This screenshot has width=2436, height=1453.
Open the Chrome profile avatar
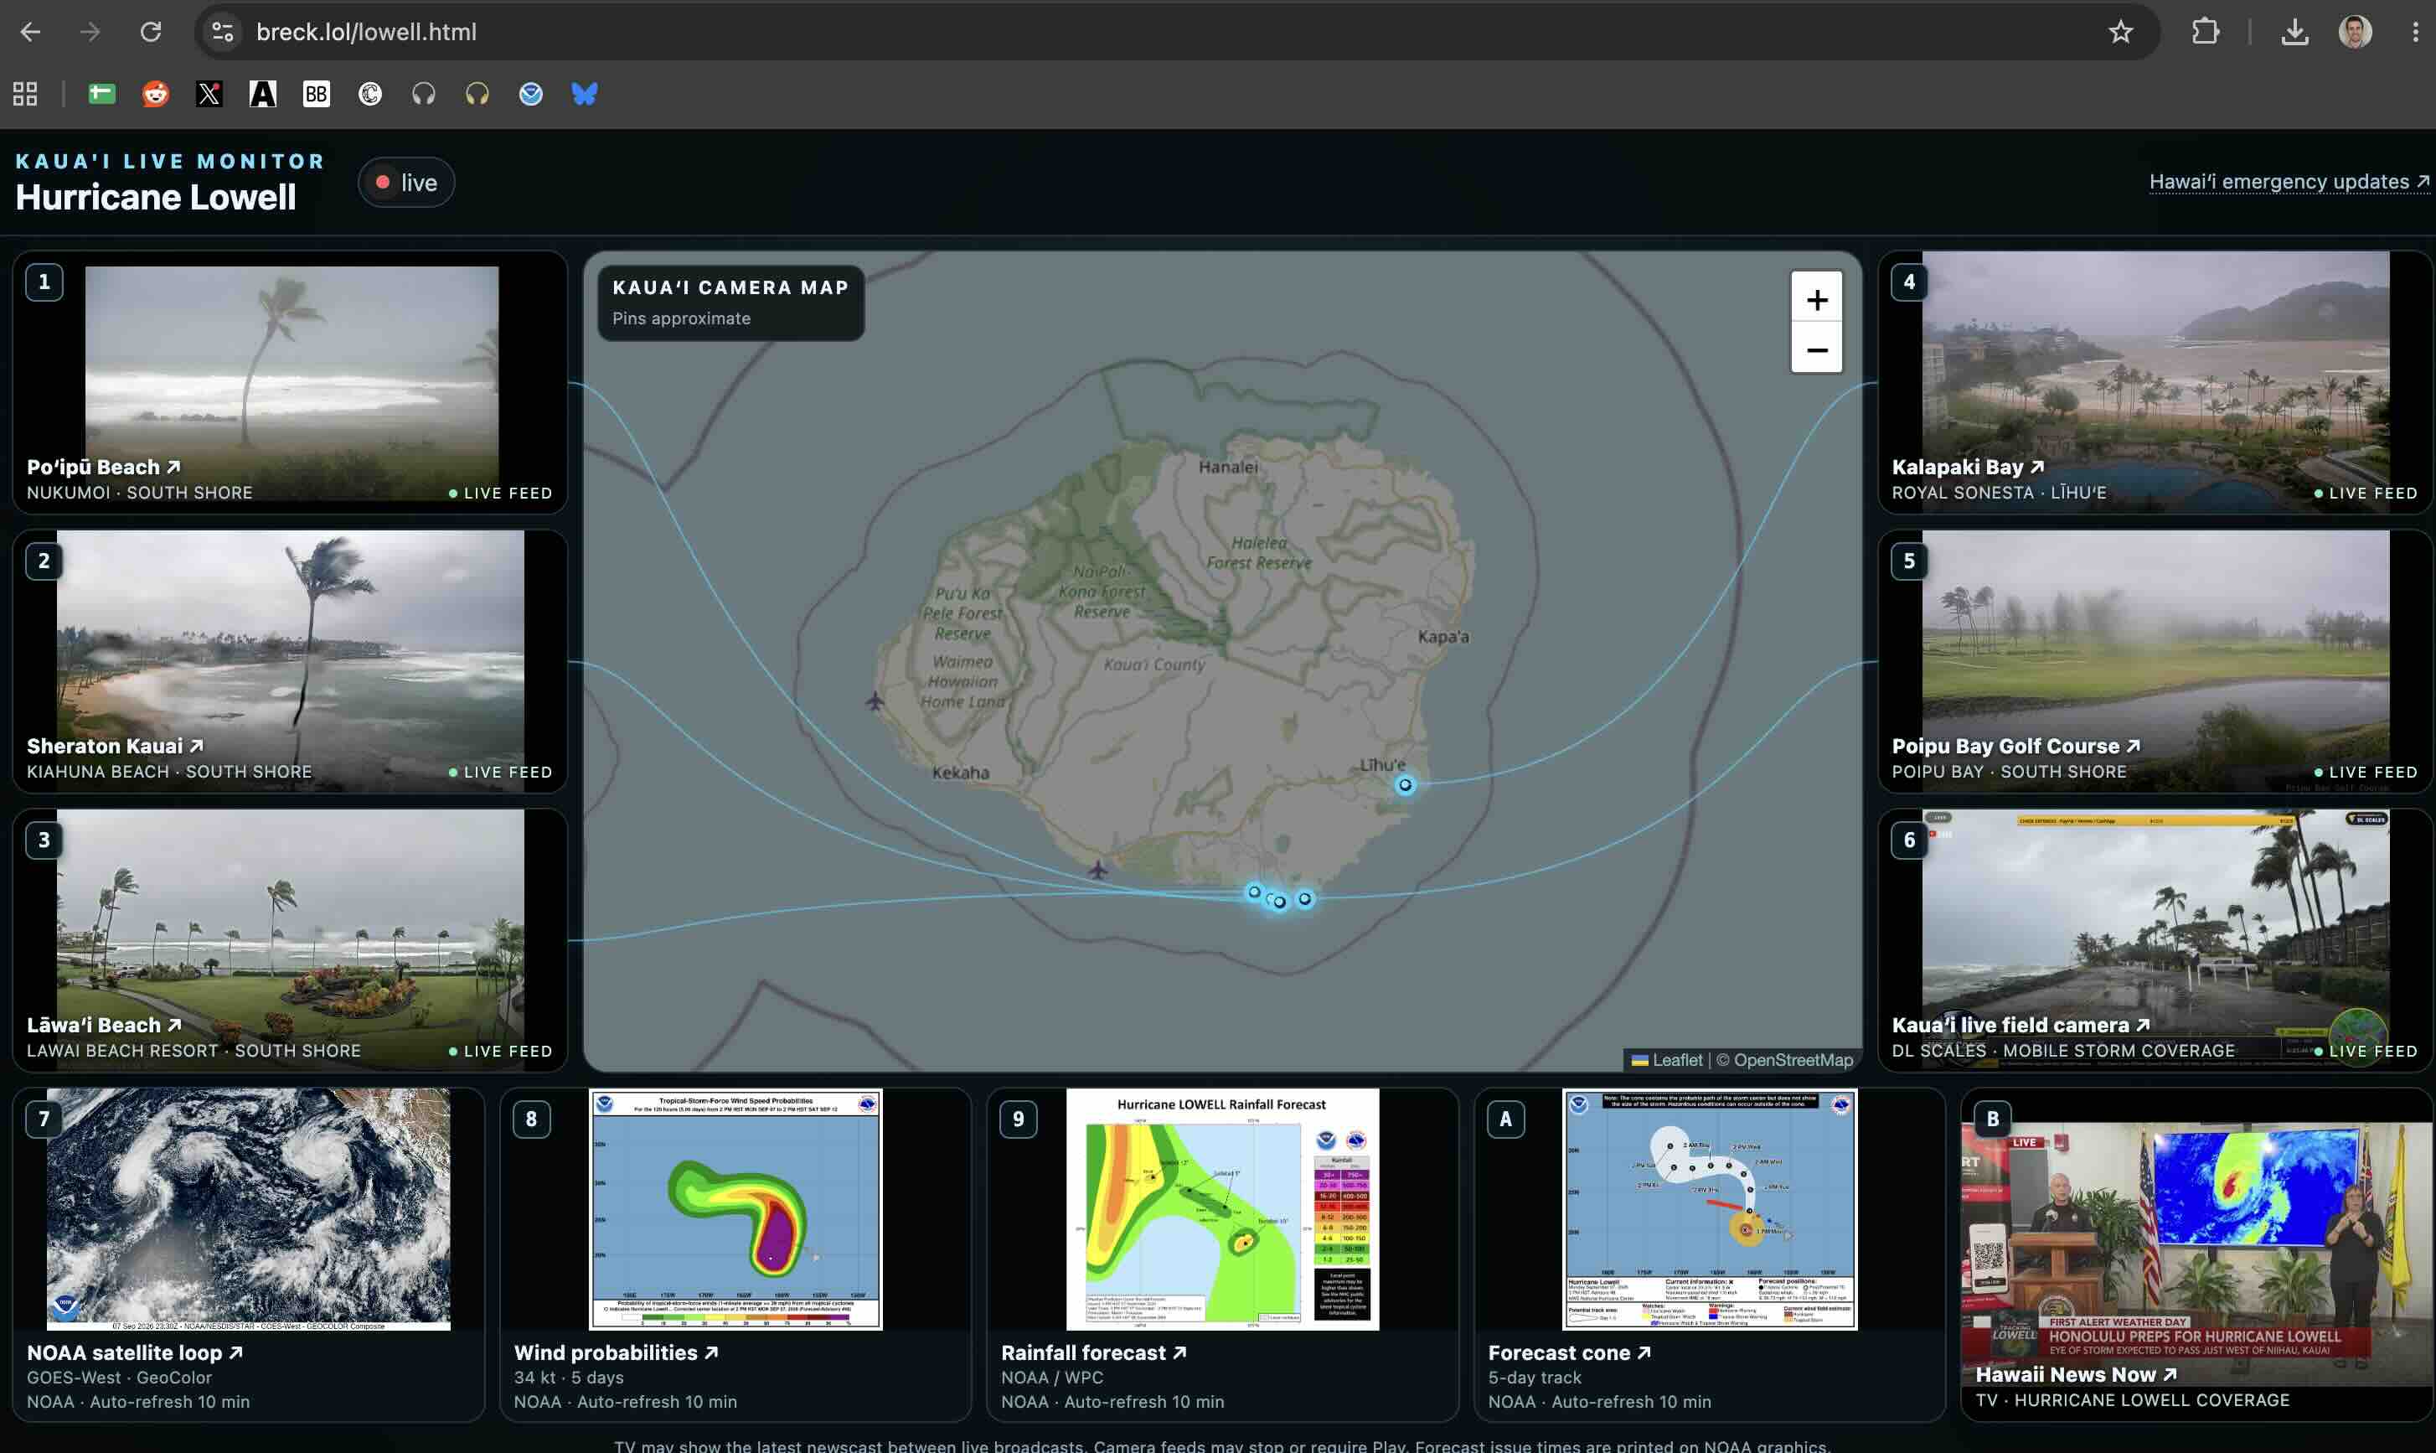tap(2355, 33)
